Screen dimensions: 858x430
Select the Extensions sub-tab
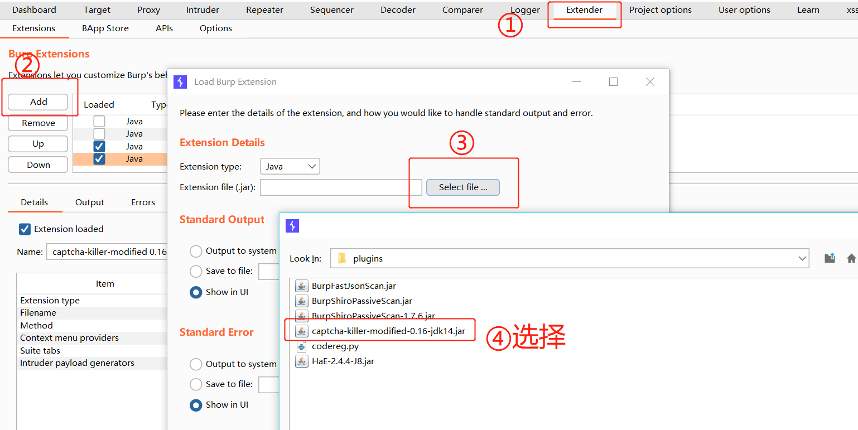click(x=34, y=28)
